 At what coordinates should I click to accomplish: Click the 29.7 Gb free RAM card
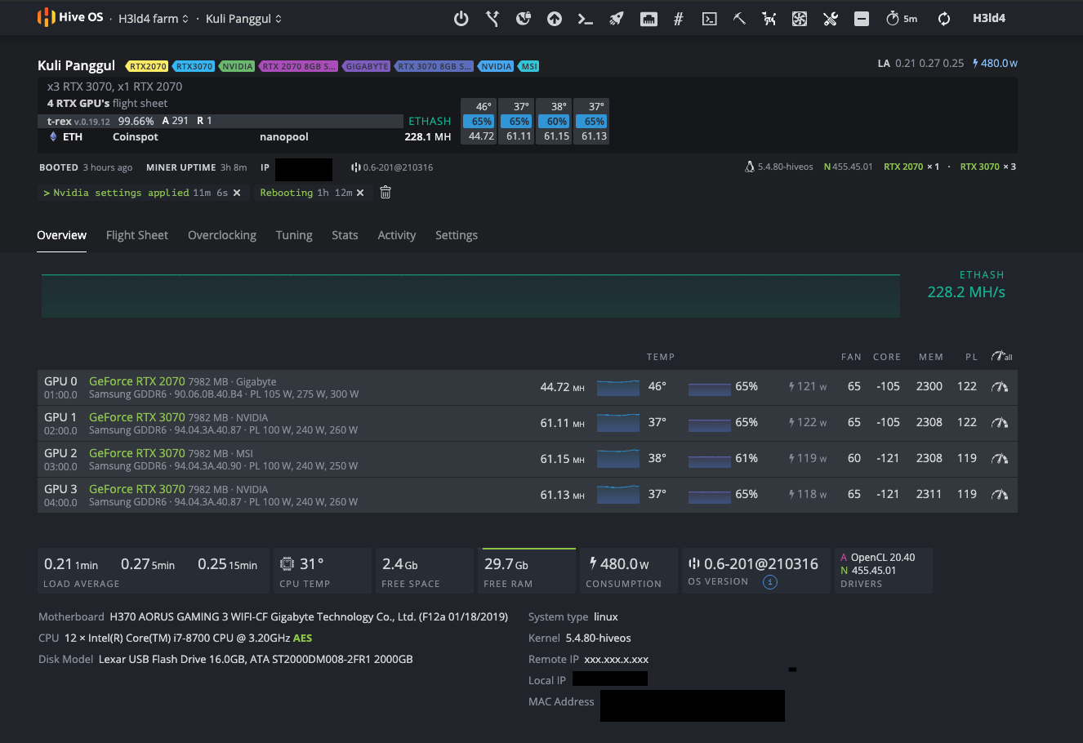[x=527, y=571]
